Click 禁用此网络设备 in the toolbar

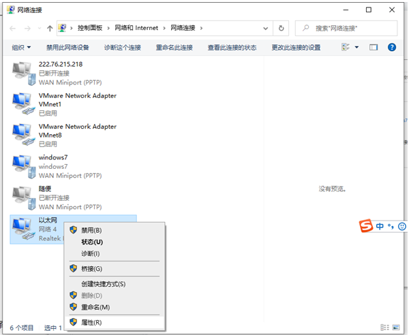(x=67, y=48)
